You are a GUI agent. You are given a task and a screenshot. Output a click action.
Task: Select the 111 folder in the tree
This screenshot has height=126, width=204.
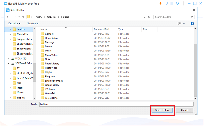[x=19, y=68]
